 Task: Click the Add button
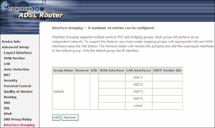coord(56,117)
